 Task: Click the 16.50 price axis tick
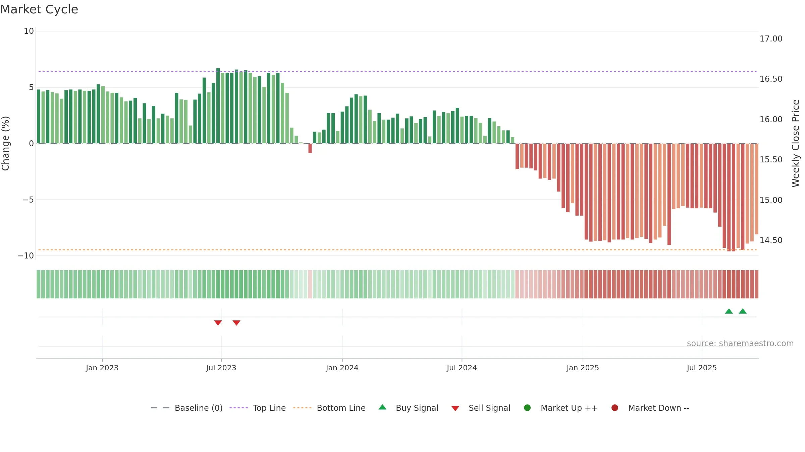pyautogui.click(x=771, y=79)
